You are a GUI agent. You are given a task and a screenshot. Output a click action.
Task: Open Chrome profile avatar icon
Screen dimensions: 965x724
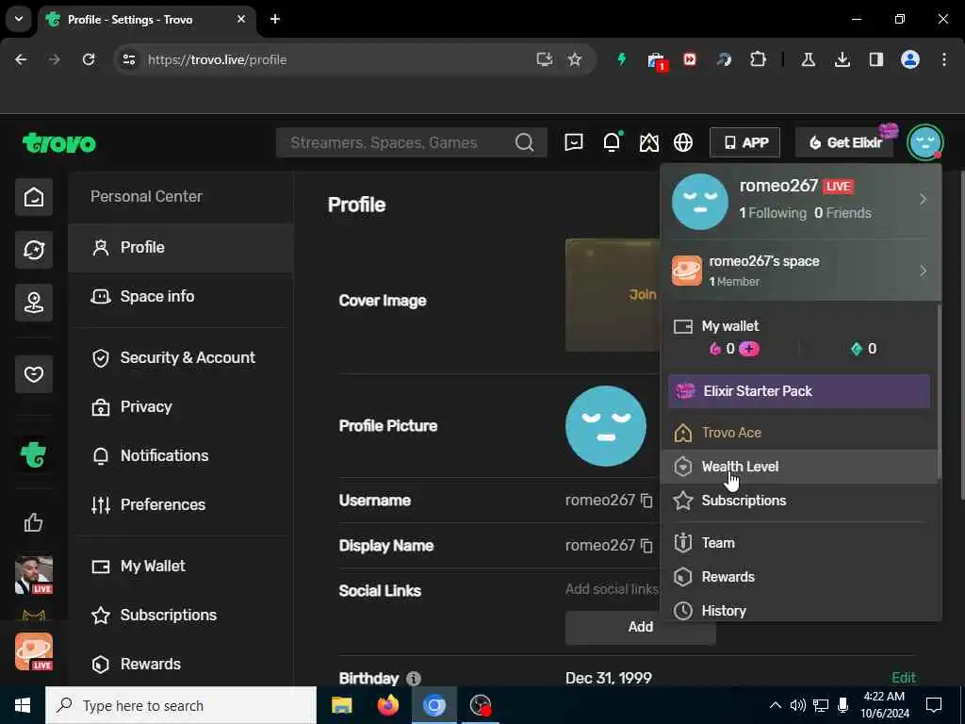click(910, 59)
